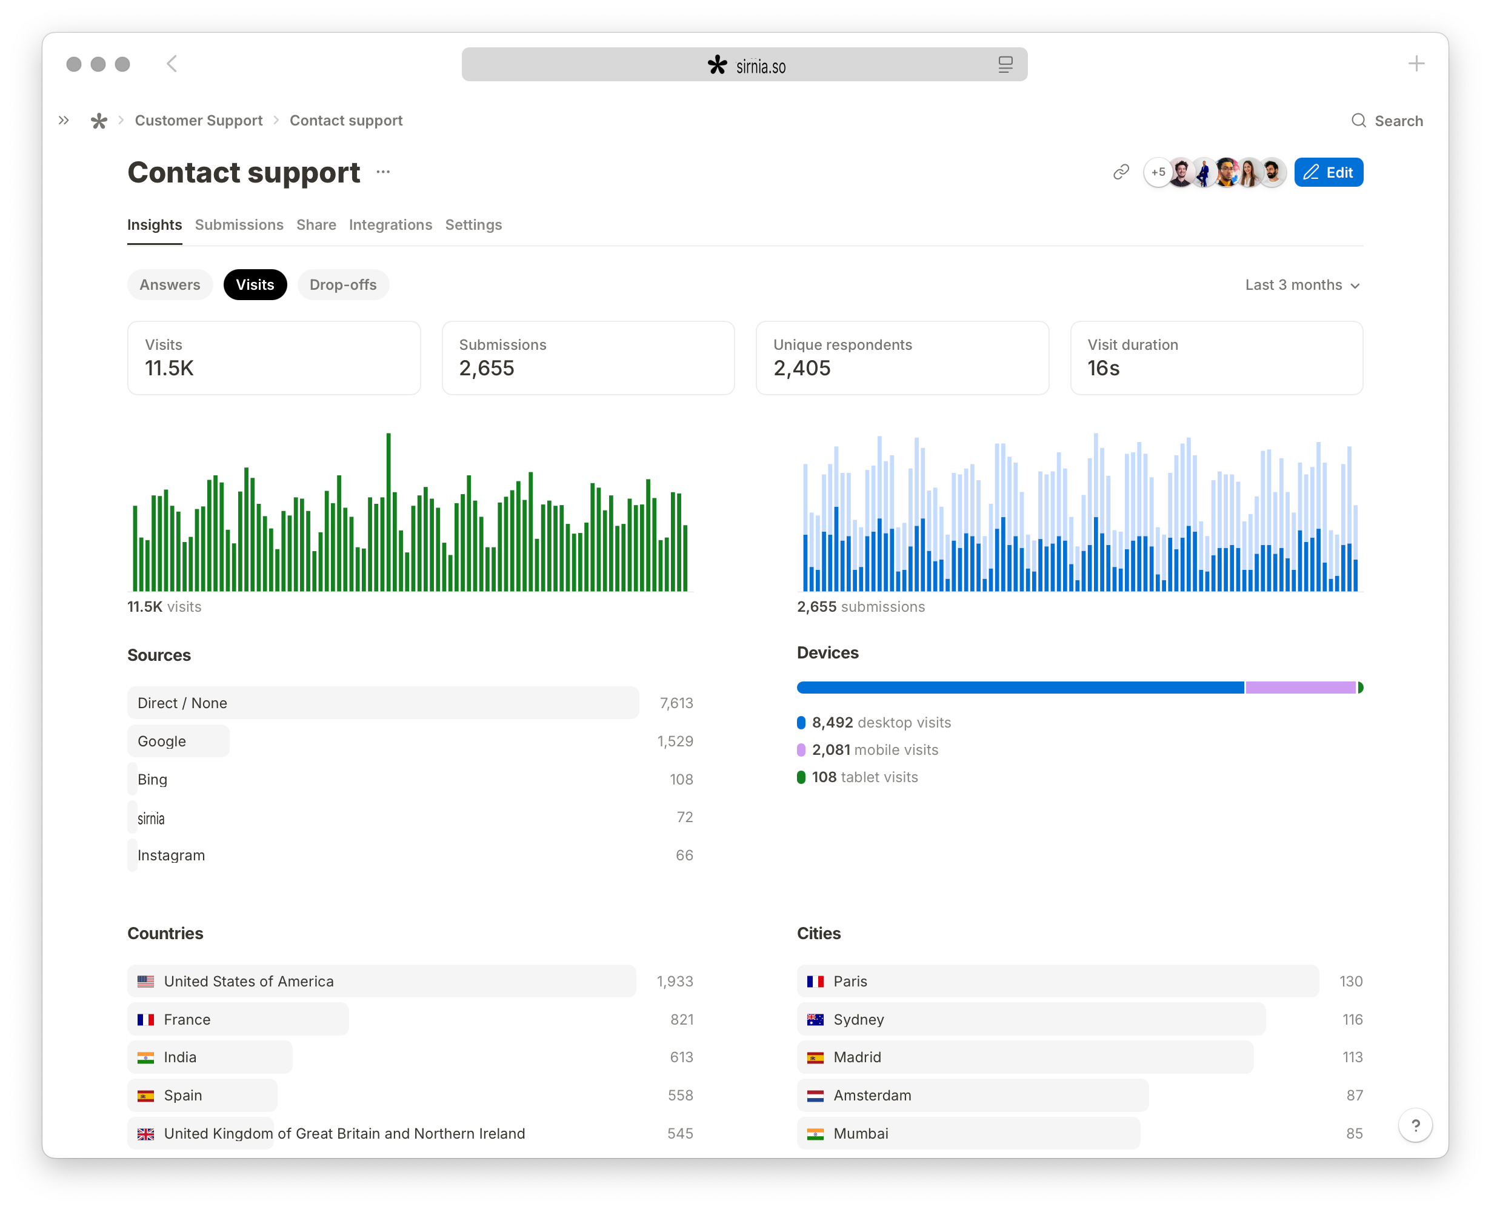The image size is (1497, 1232).
Task: Click the blue desktop segment of Devices bar
Action: pos(1020,687)
